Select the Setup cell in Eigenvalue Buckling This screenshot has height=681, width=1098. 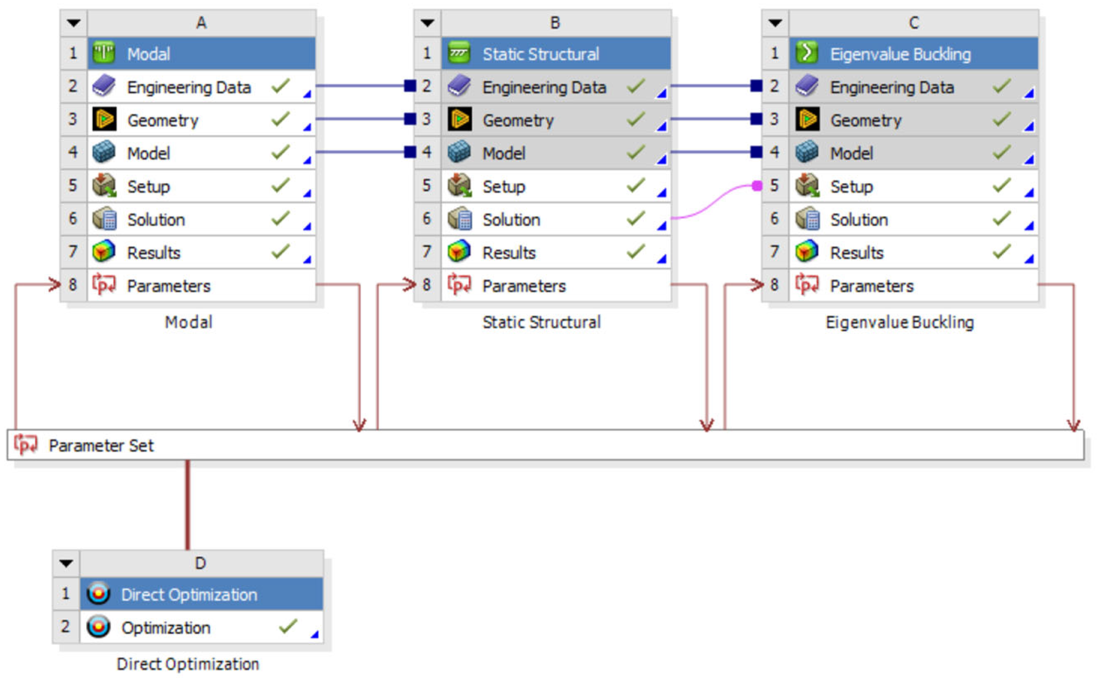point(851,186)
